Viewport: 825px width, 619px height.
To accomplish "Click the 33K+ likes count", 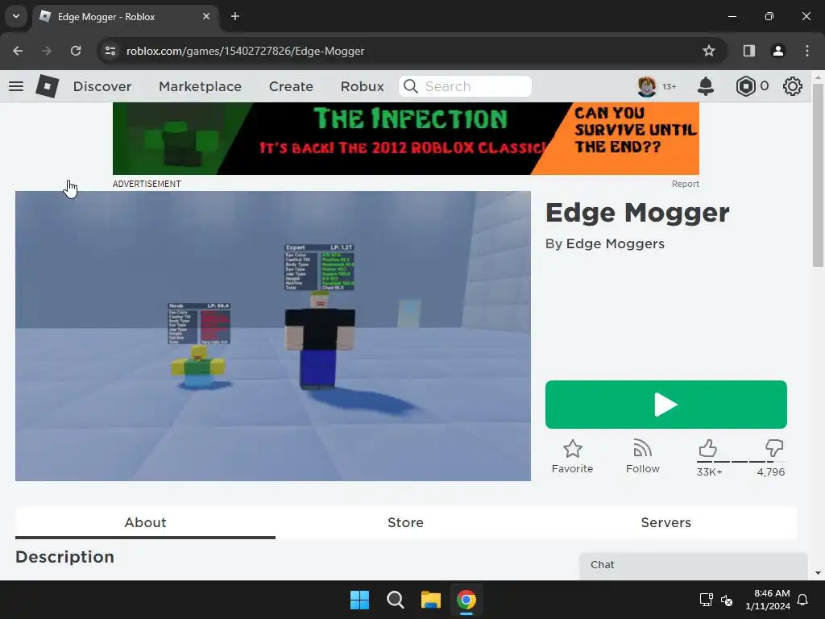I will [x=709, y=472].
